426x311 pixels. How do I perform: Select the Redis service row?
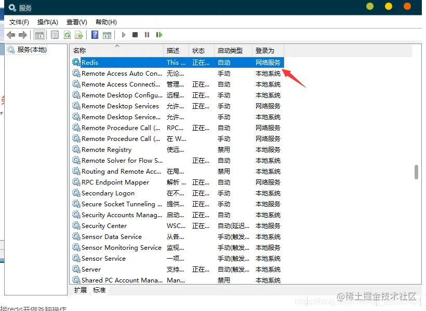point(178,62)
